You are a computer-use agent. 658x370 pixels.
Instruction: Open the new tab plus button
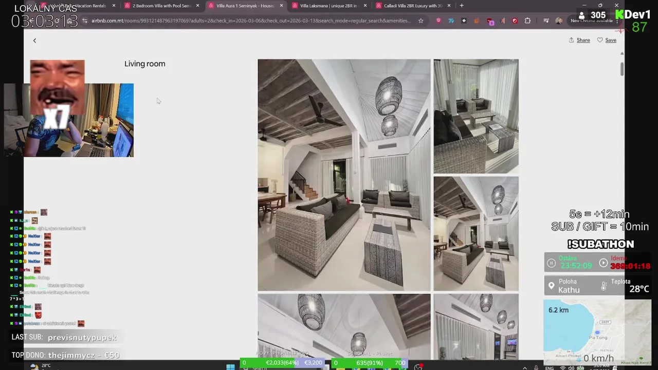point(462,6)
